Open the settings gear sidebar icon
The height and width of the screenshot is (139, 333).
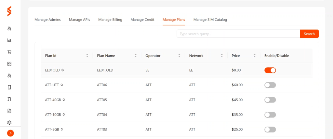tap(9, 123)
